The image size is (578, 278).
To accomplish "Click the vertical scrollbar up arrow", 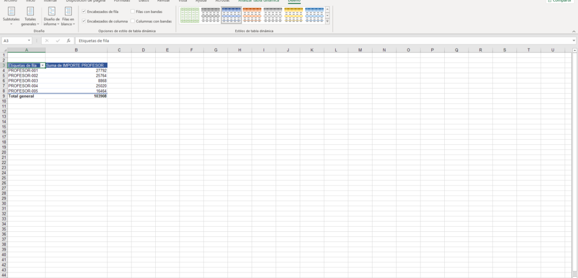I will tap(575, 50).
